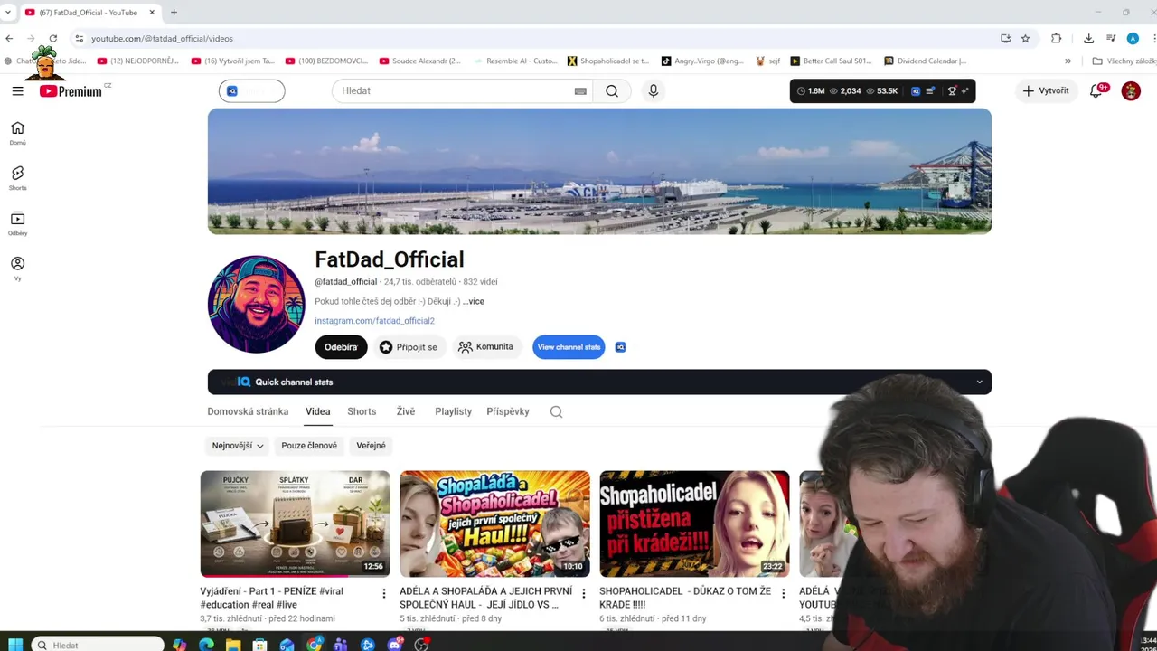Open Microsoft Edge from taskbar
This screenshot has width=1157, height=651.
206,645
